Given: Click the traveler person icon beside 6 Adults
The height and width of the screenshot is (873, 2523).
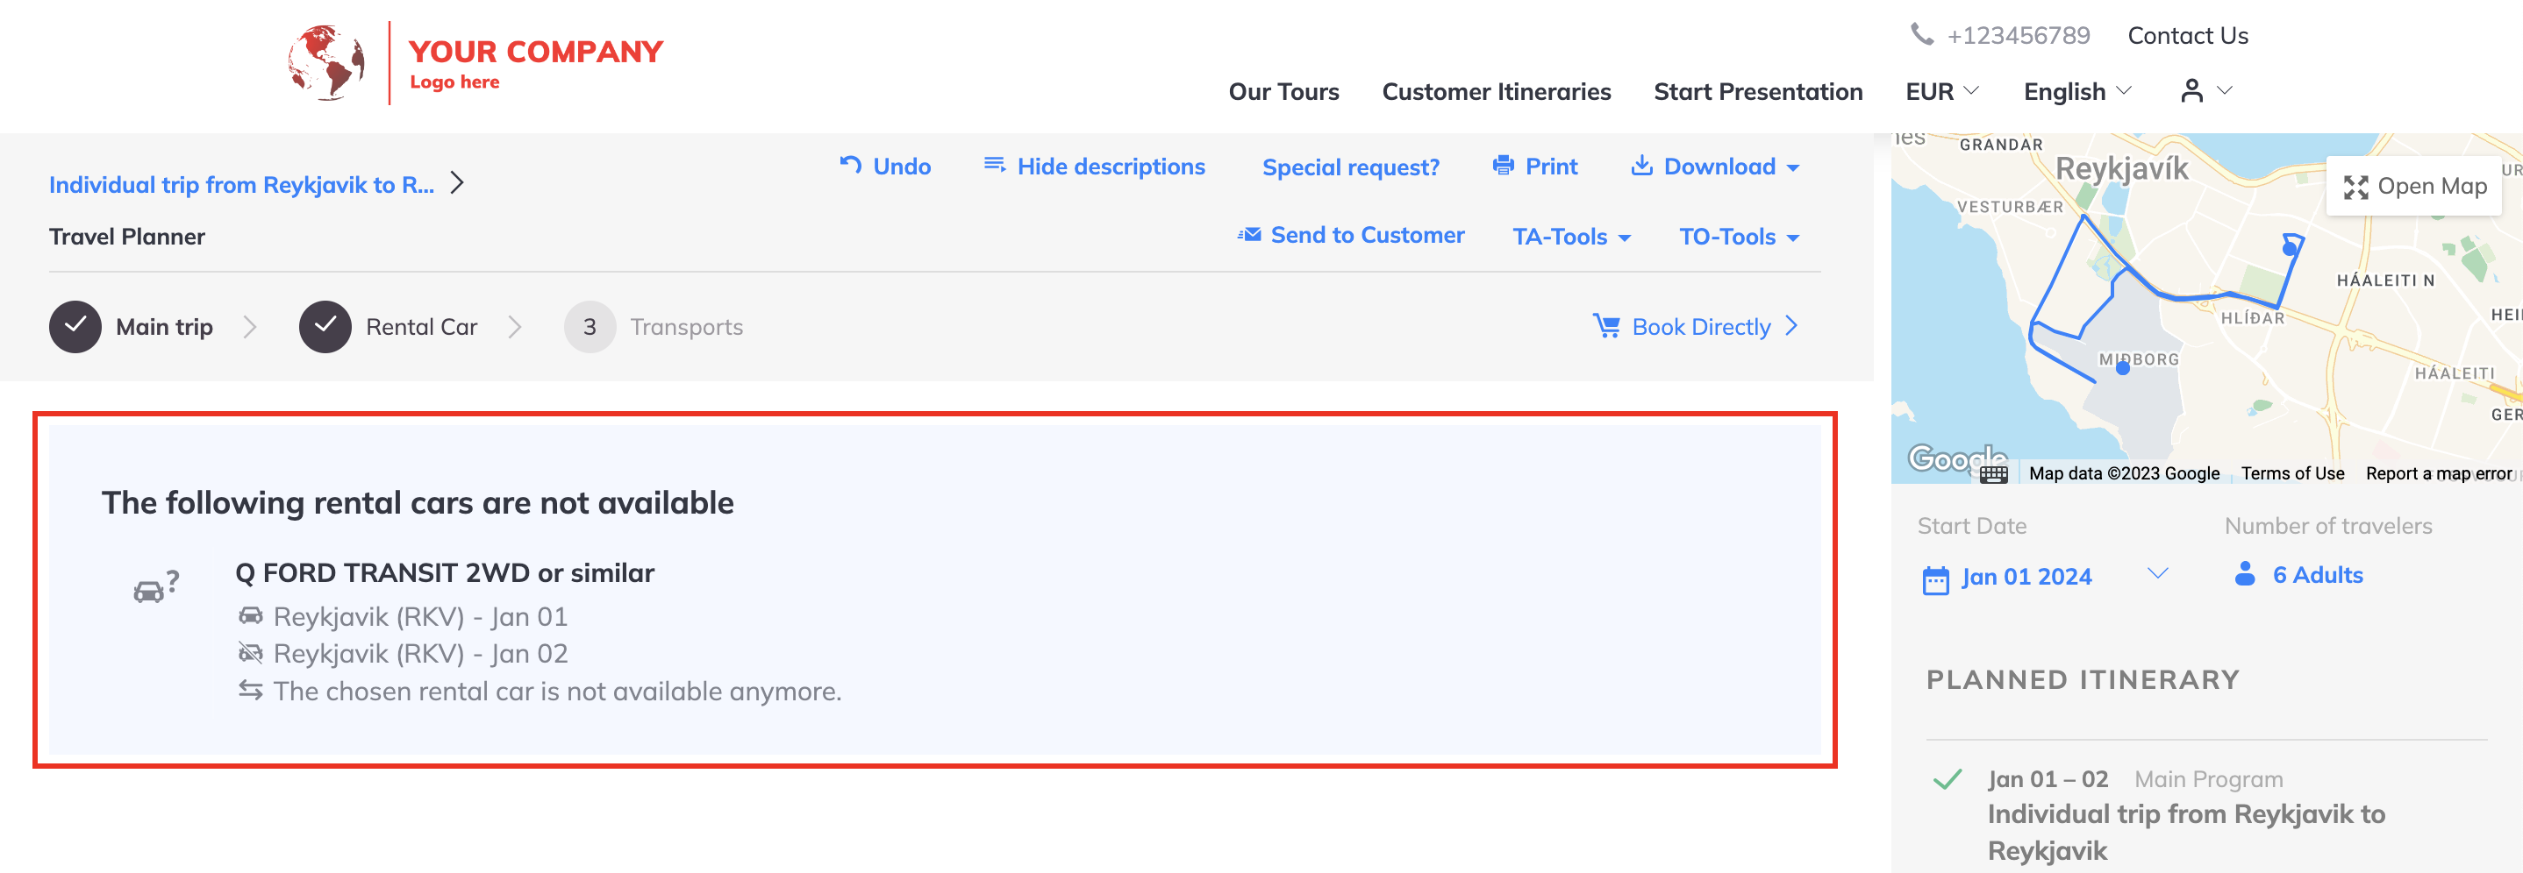Looking at the screenshot, I should 2245,574.
